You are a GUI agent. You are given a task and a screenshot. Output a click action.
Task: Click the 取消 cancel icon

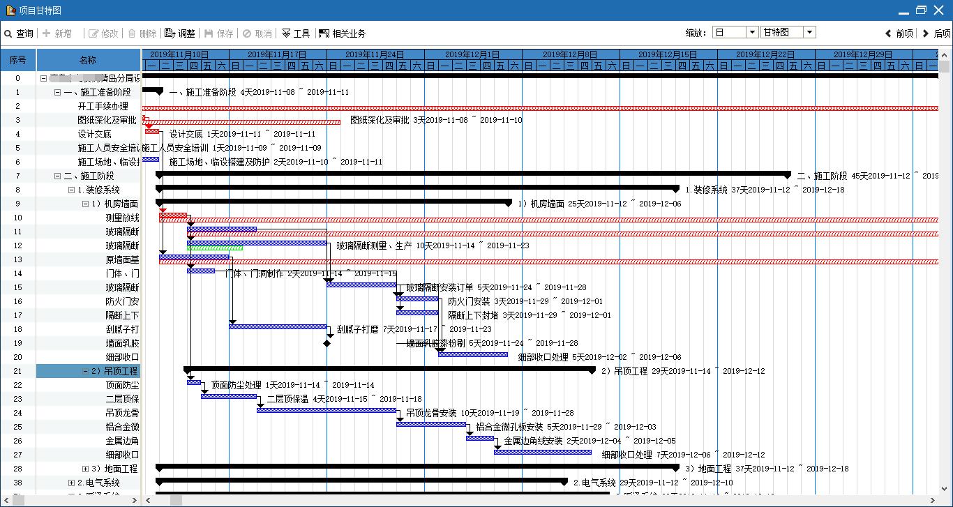[246, 33]
